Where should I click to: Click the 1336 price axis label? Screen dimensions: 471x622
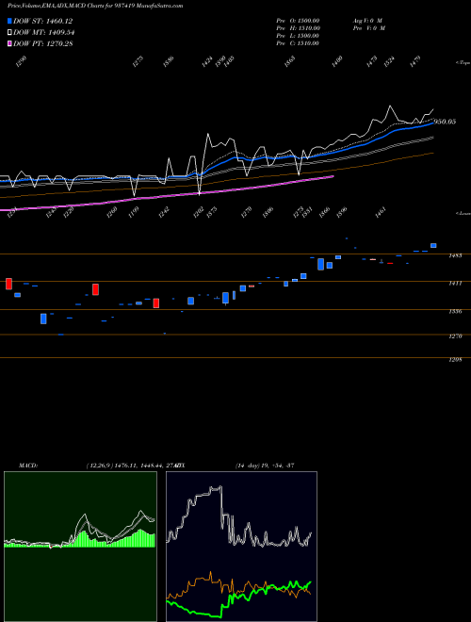pyautogui.click(x=455, y=311)
